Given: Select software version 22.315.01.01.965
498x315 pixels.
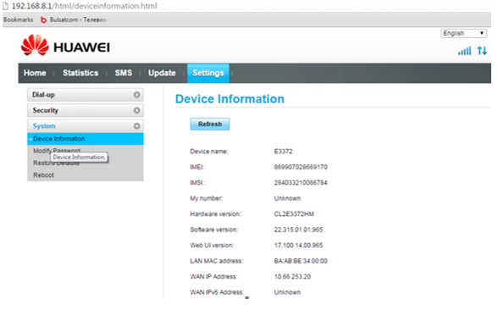Looking at the screenshot, I should [298, 229].
